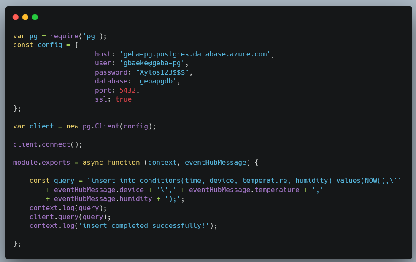Click the 'insert completed successfully!' string
416x262 pixels.
(x=144, y=226)
